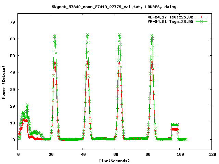Click the 0 tick label on the power axis

[14, 140]
